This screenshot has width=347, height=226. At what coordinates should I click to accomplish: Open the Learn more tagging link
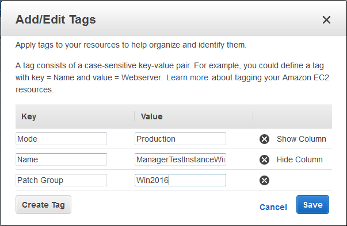[187, 77]
